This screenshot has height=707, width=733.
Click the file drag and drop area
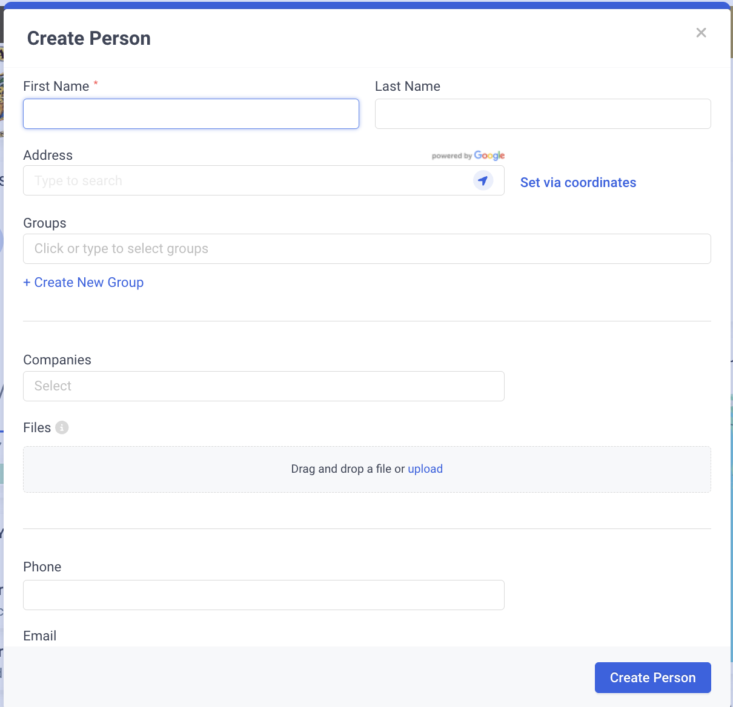[x=366, y=469]
